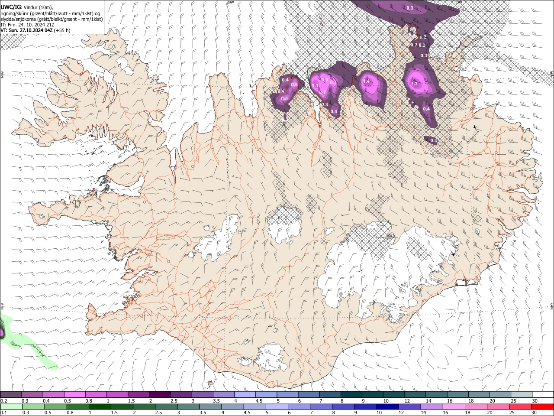The width and height of the screenshot is (554, 416).
Task: Select upper legend swatch between 0.4 and 0.5
Action: (x=54, y=395)
